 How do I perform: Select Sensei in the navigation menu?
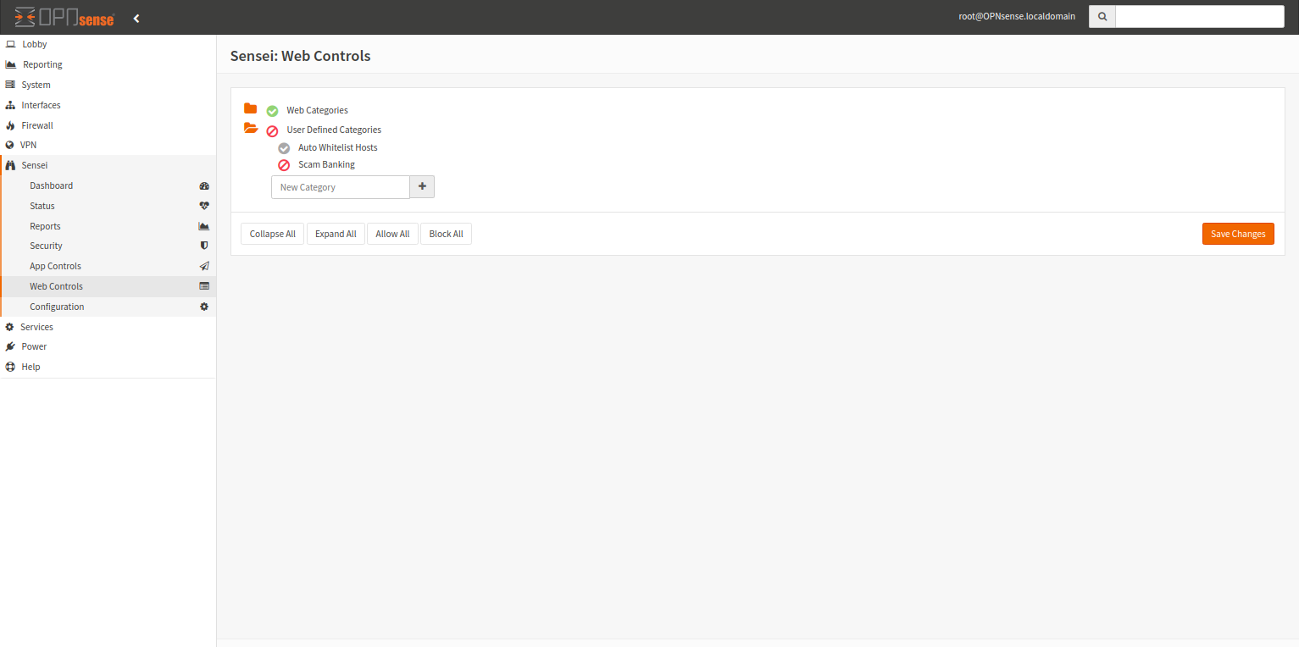tap(35, 164)
